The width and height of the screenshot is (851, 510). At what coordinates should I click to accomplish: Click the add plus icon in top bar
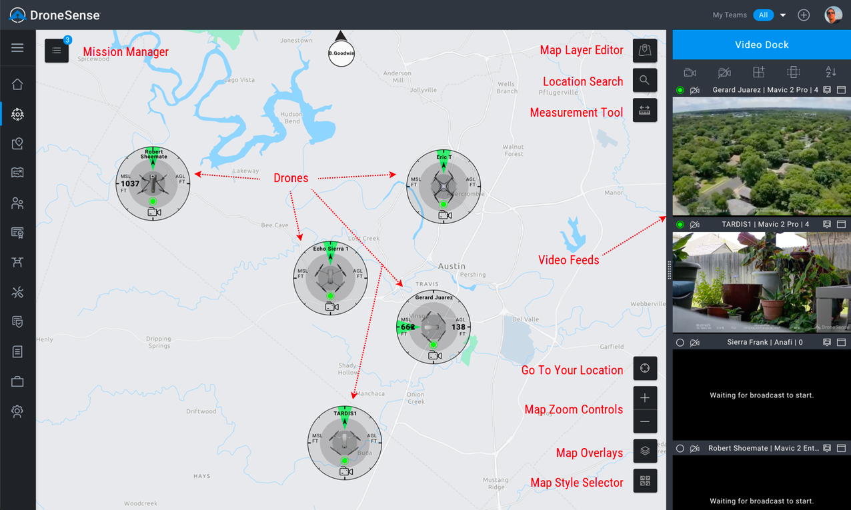click(804, 15)
